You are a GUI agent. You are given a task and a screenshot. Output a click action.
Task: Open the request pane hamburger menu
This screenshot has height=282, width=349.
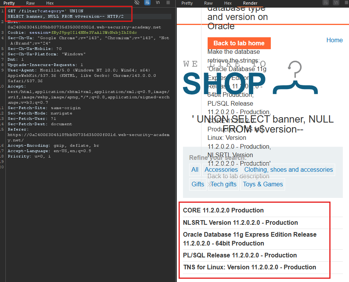[168, 2]
